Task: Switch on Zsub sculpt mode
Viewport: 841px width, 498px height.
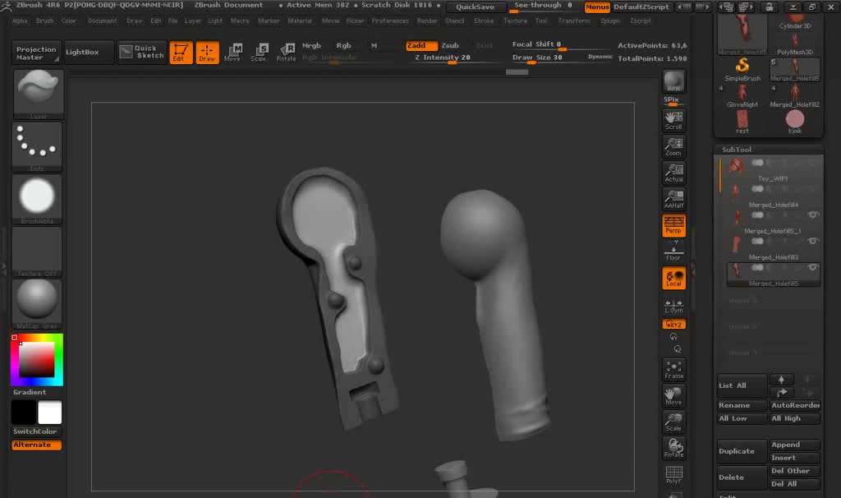Action: [450, 46]
